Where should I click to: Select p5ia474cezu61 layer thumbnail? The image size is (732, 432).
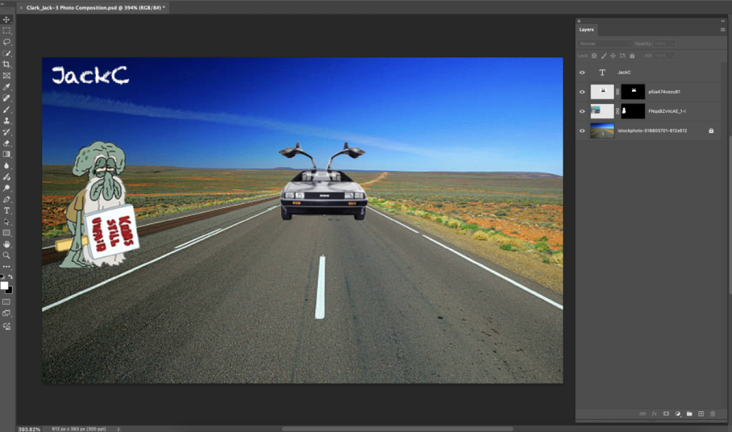602,92
